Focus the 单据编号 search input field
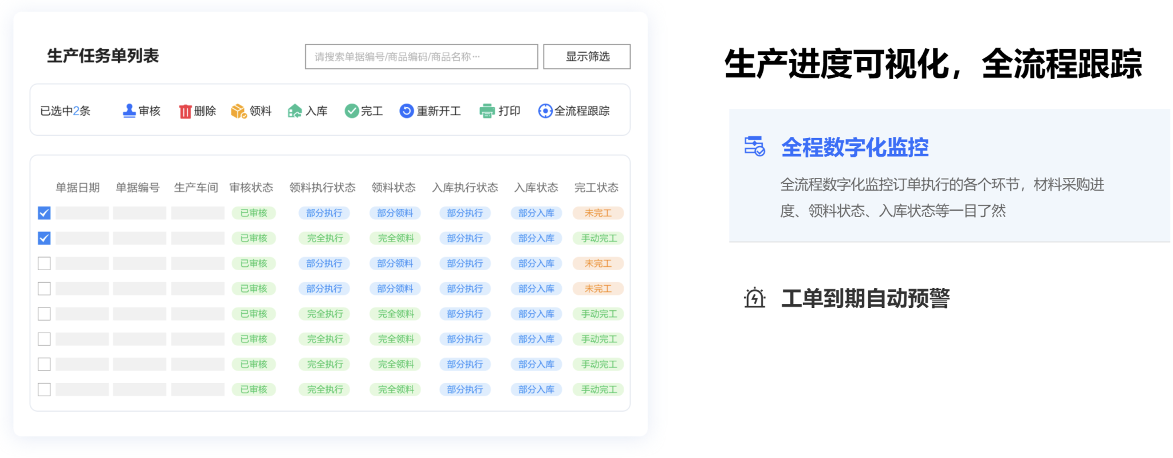The image size is (1173, 458). click(x=421, y=57)
